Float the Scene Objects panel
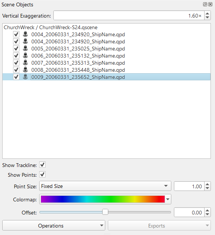The height and width of the screenshot is (235, 215). click(205, 4)
